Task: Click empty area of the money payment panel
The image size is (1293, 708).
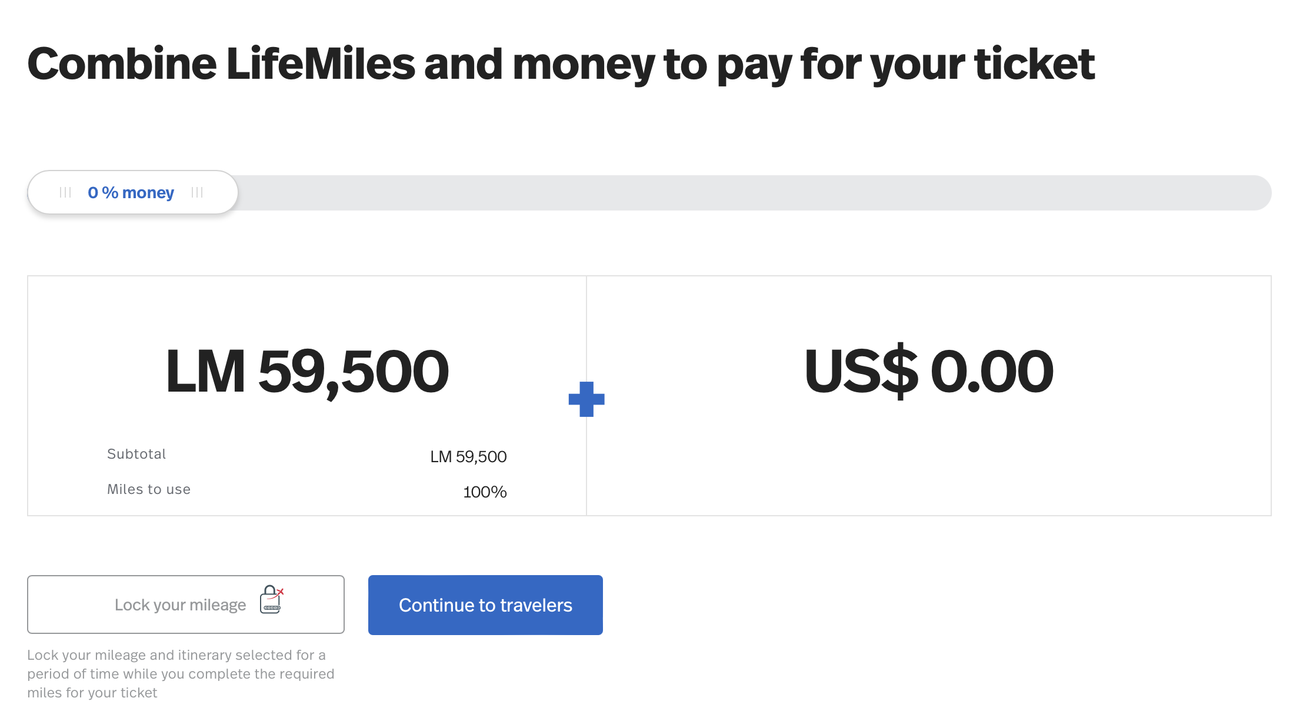Action: [x=929, y=465]
